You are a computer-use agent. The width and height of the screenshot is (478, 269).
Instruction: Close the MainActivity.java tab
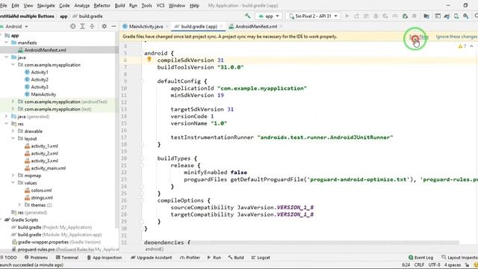point(167,27)
